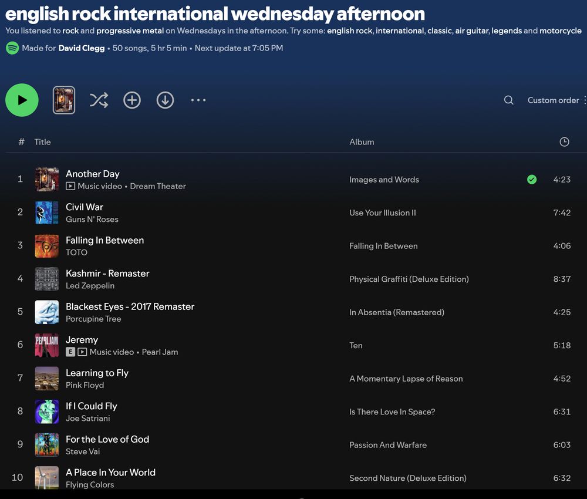Click the Another Day album art

click(x=47, y=179)
